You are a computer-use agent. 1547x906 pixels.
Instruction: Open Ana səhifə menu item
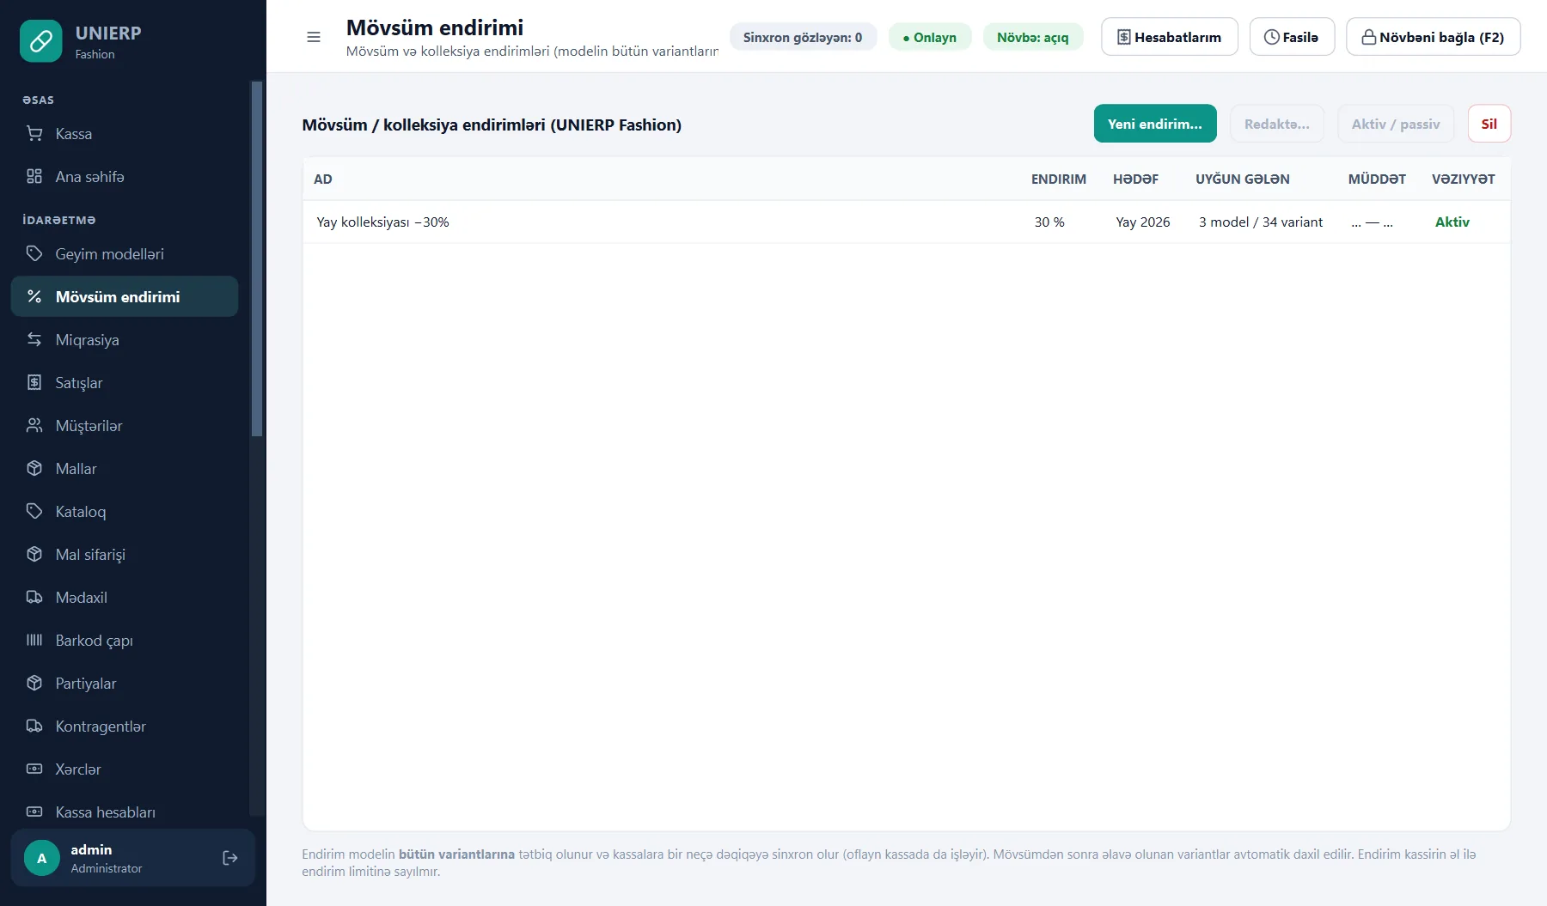coord(125,177)
